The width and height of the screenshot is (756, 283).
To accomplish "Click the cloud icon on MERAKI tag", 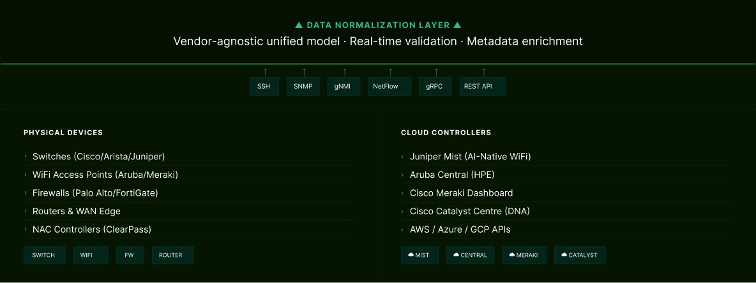I will tap(511, 255).
